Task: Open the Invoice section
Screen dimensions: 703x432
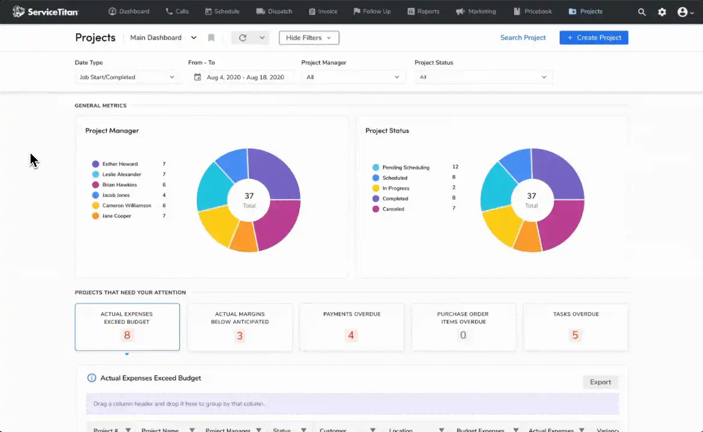Action: coord(323,11)
